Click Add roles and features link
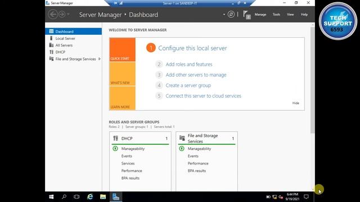Screen dimensions: 360x202 coord(189,65)
